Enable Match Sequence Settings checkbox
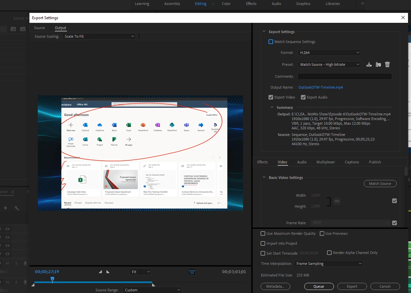The image size is (411, 293). tap(271, 42)
